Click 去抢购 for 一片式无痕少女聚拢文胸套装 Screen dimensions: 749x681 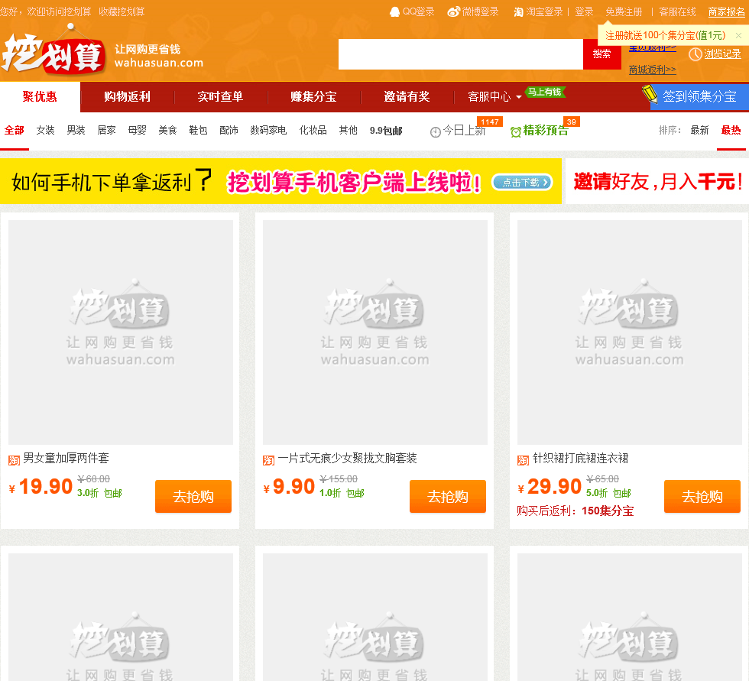(448, 496)
